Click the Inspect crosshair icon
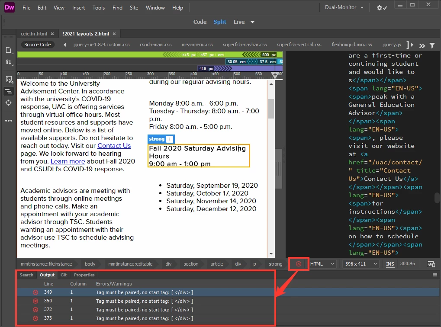 coord(8,103)
